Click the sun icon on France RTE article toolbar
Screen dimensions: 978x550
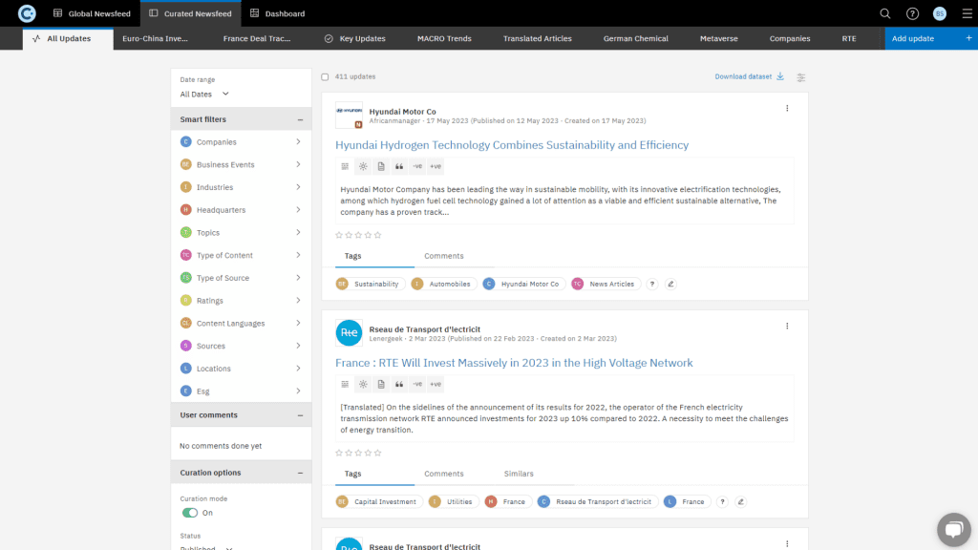click(363, 384)
